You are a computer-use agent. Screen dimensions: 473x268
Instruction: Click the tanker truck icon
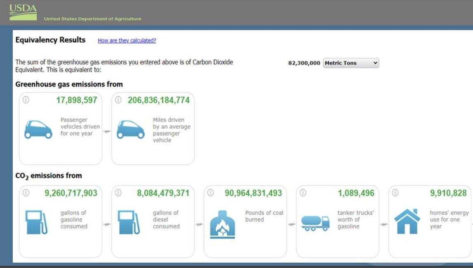click(315, 223)
